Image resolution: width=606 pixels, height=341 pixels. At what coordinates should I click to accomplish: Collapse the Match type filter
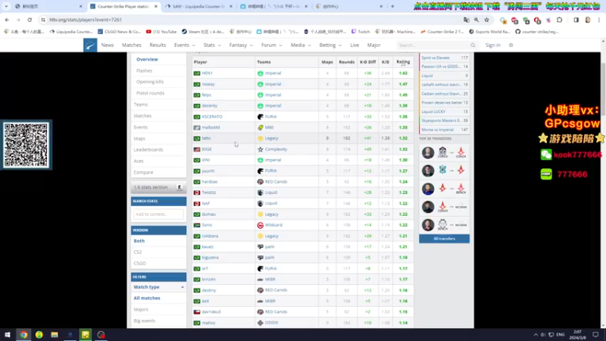pyautogui.click(x=182, y=287)
